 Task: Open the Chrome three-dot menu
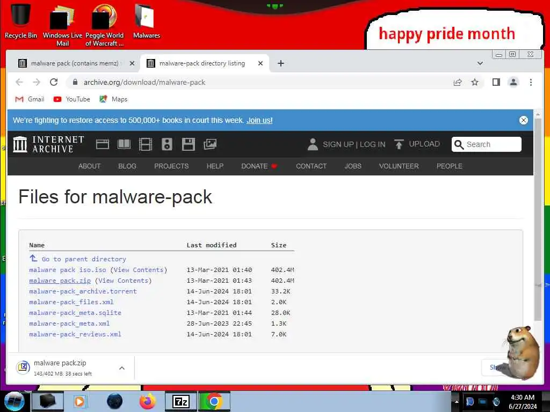pyautogui.click(x=531, y=82)
